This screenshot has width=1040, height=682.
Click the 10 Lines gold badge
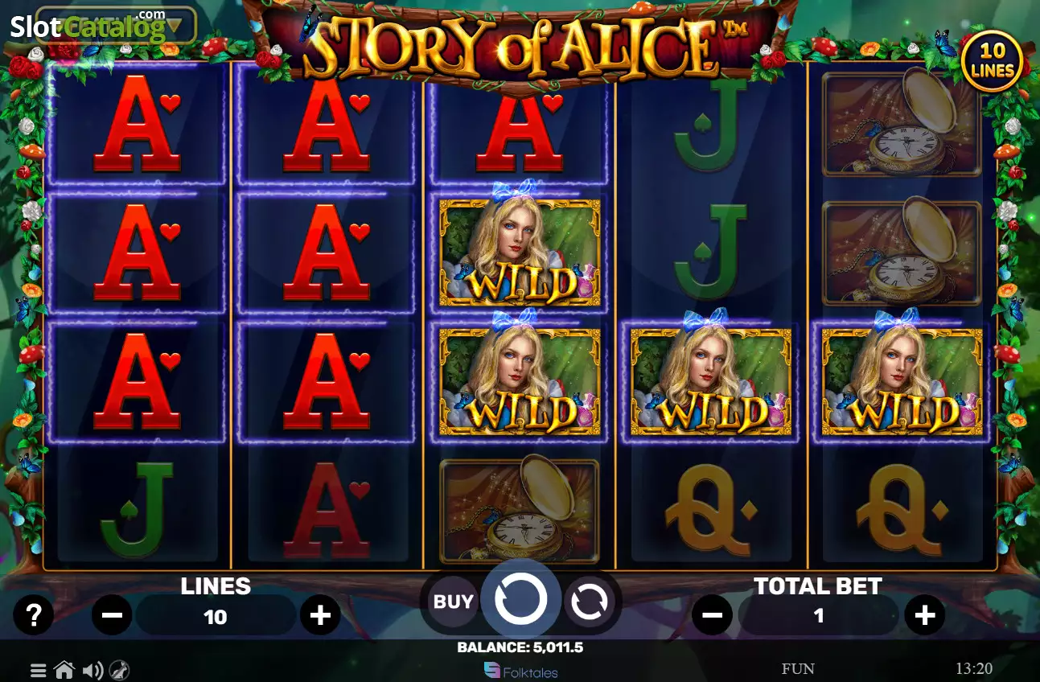point(992,61)
